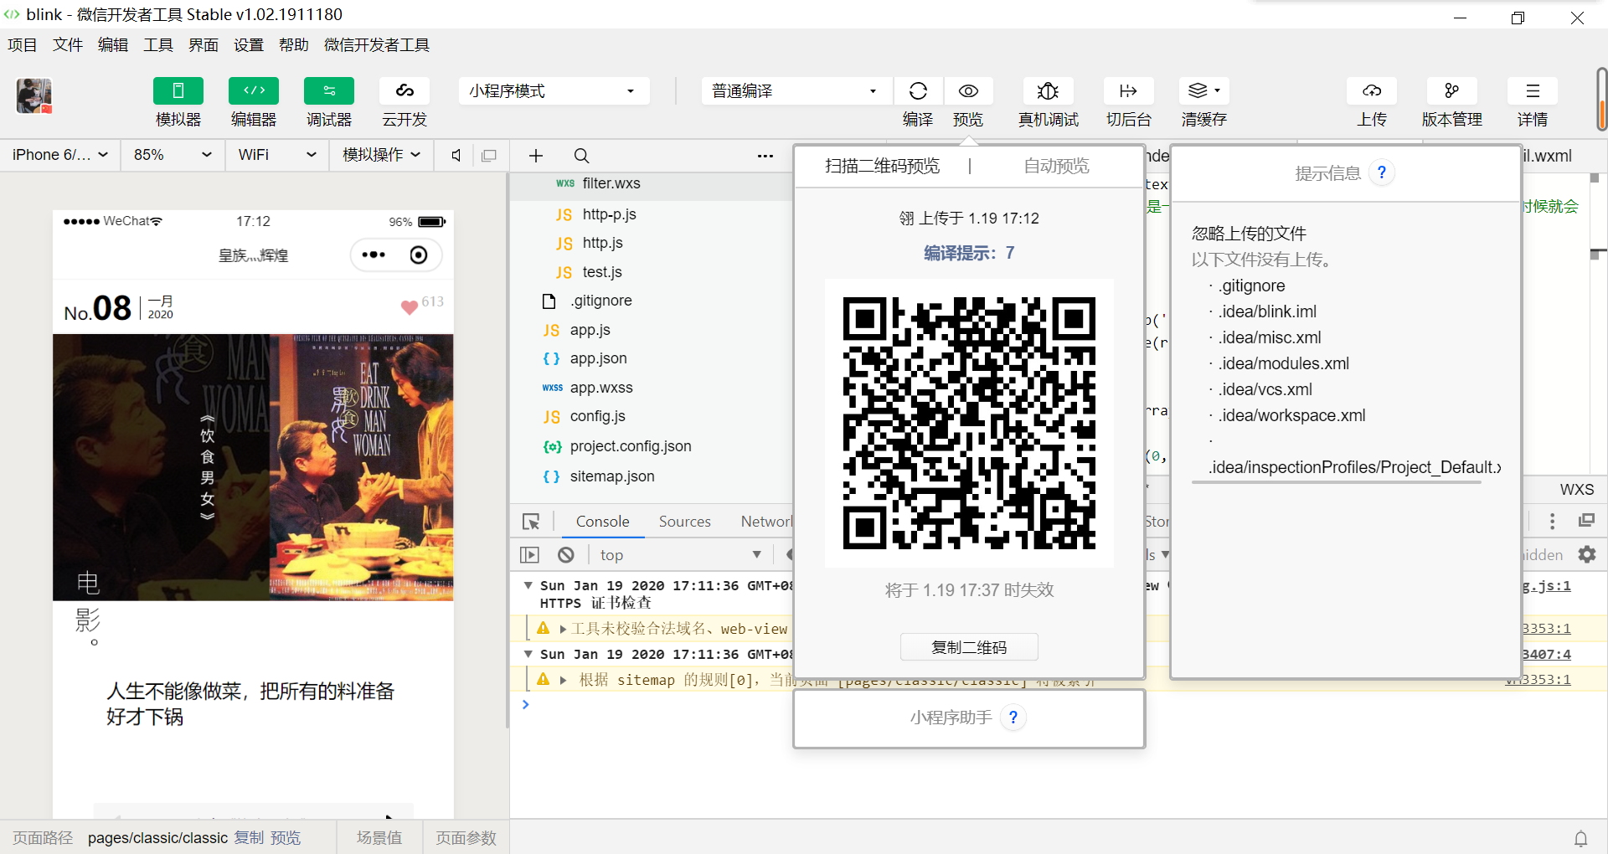Click the 复制二维码 button
1608x854 pixels.
tap(969, 647)
